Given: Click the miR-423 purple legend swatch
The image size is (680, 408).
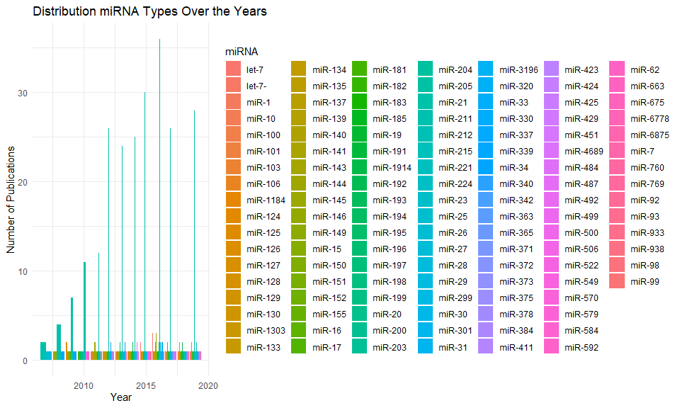Looking at the screenshot, I should coord(553,69).
